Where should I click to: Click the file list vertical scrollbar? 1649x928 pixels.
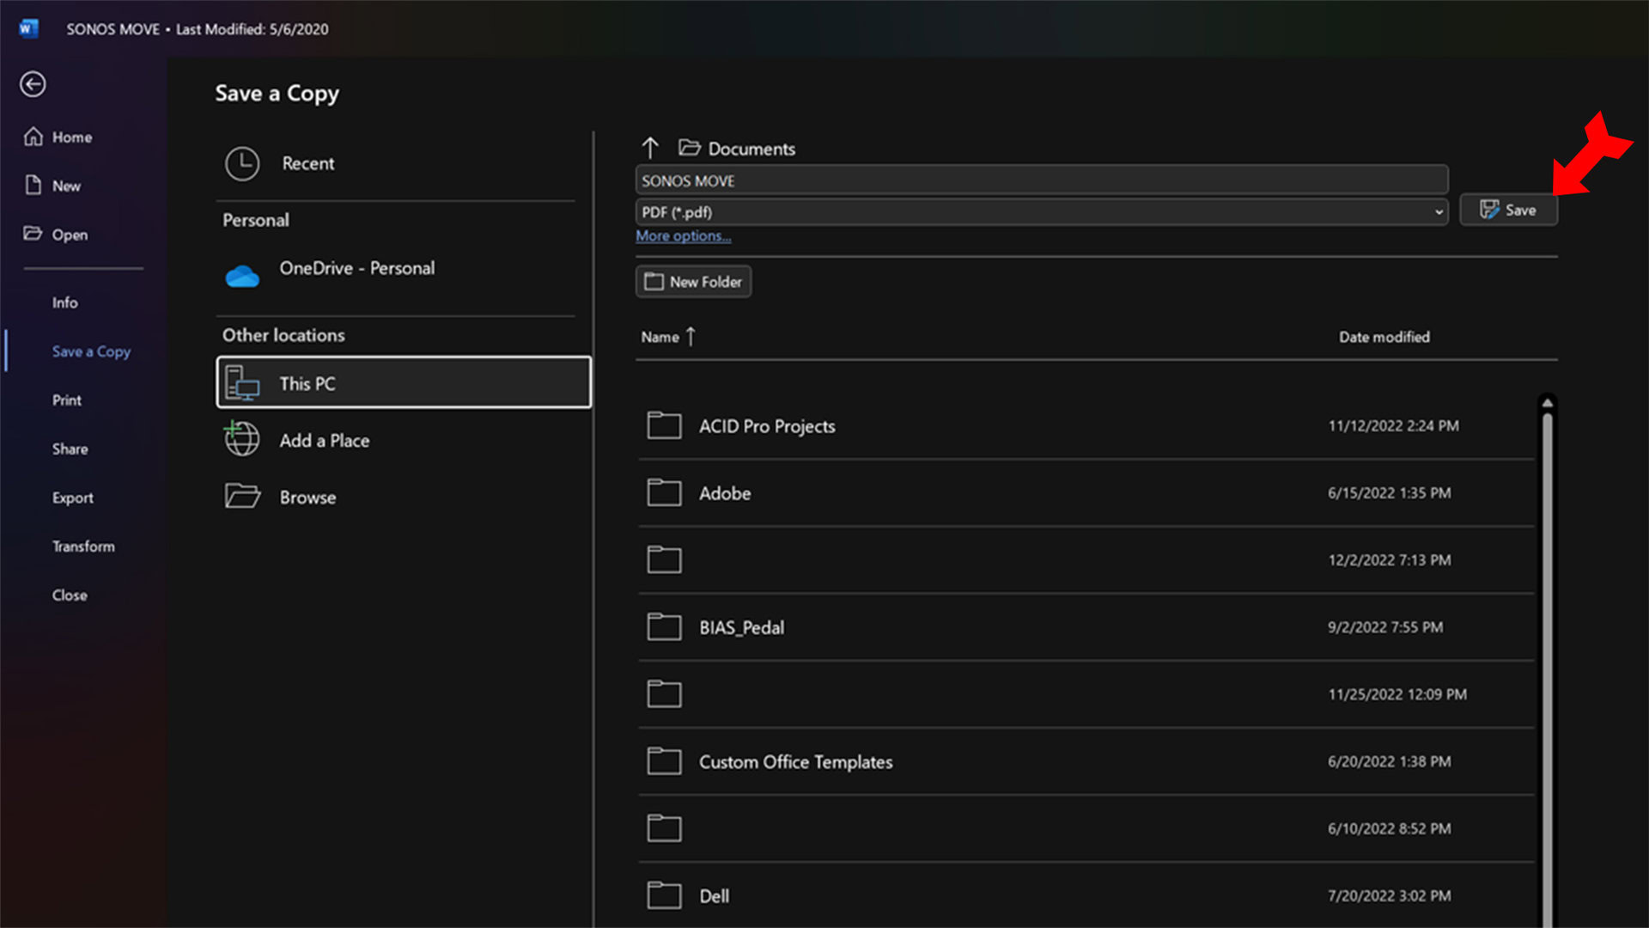click(1547, 653)
